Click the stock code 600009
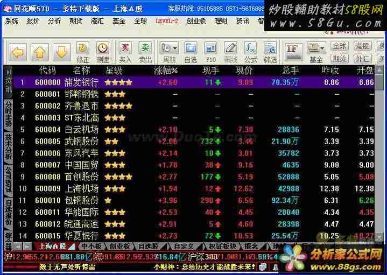This screenshot has width=387, height=275. coord(47,188)
